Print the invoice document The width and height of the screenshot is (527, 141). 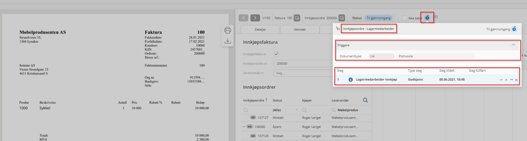(228, 30)
